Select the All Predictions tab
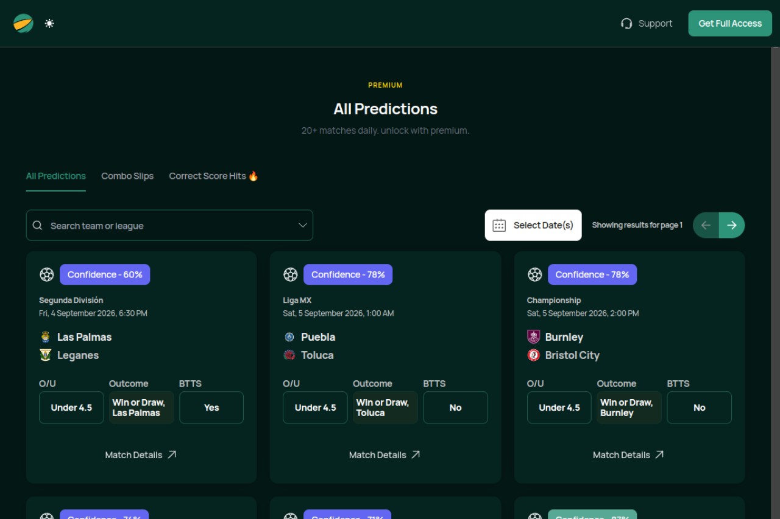 [x=55, y=176]
